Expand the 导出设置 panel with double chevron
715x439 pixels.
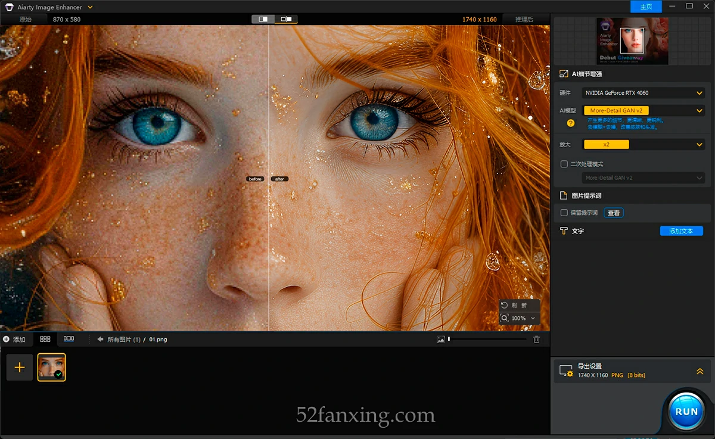pyautogui.click(x=700, y=371)
